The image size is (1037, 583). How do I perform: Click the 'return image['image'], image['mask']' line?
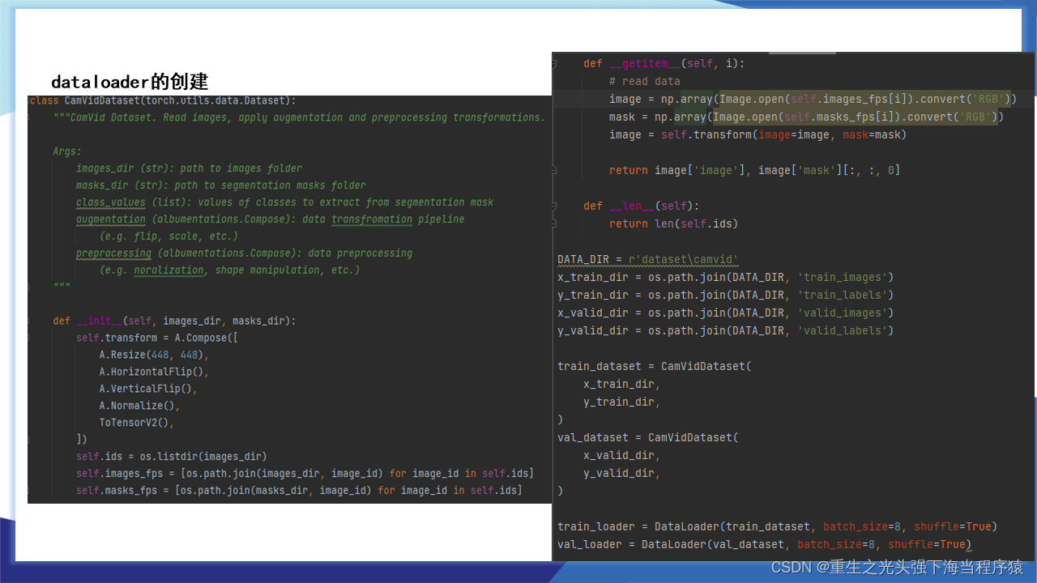(754, 171)
